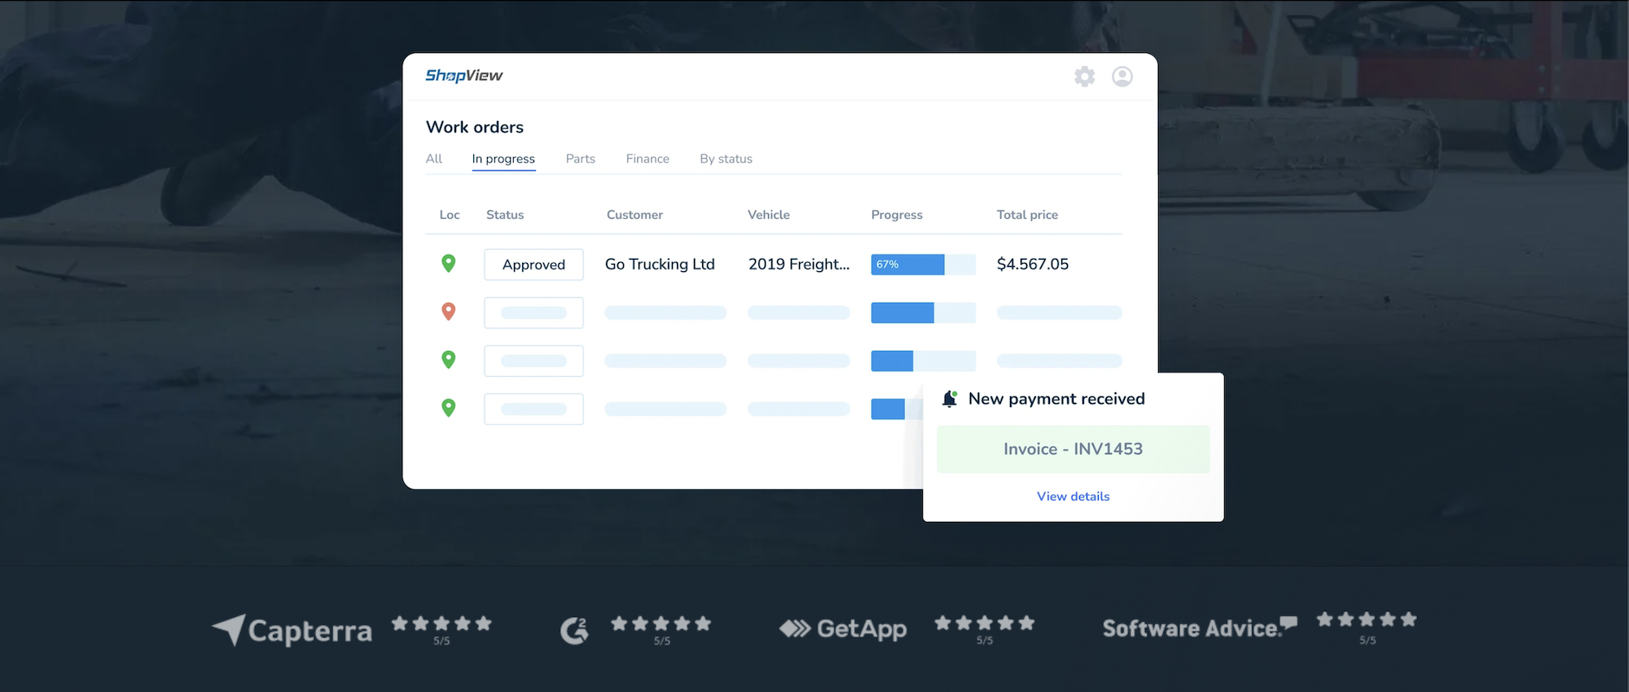This screenshot has height=692, width=1629.
Task: Click the Approved status button
Action: [533, 265]
